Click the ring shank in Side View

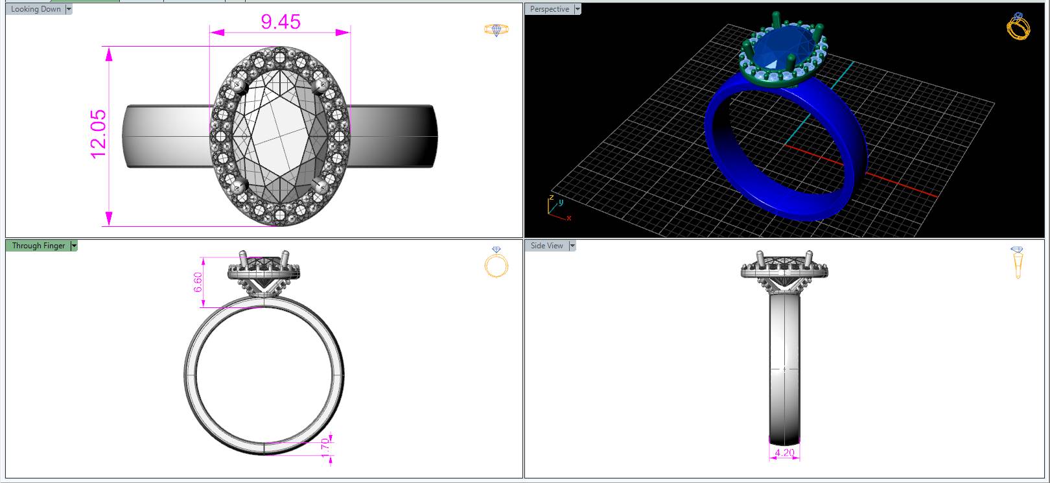(x=784, y=370)
